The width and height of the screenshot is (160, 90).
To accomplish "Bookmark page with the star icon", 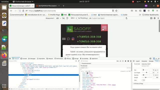I will pos(116,11).
